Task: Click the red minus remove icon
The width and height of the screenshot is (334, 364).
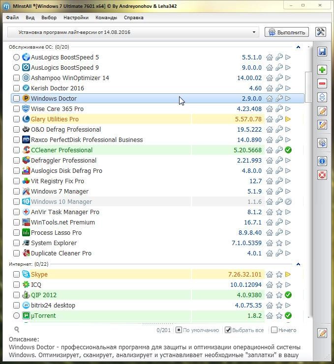Action: [x=322, y=84]
